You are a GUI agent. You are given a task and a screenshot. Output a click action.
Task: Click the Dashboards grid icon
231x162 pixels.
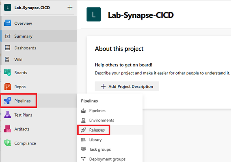point(7,48)
